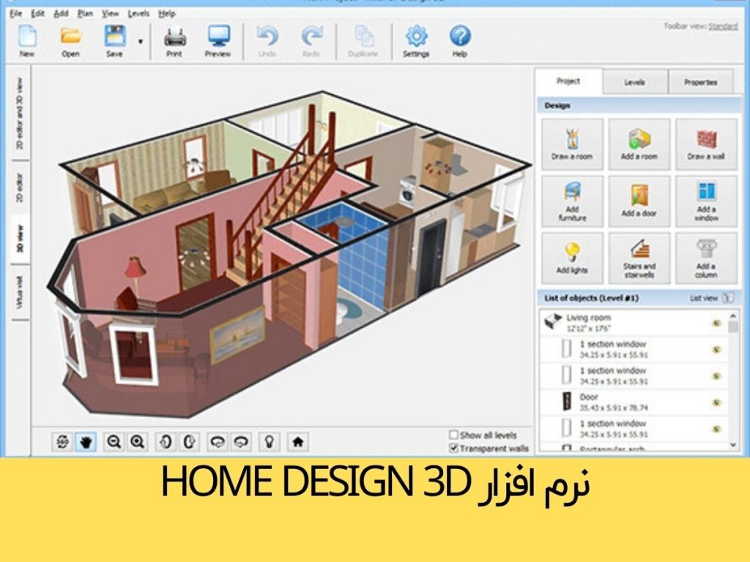Select the 3D view side tab

pyautogui.click(x=20, y=239)
